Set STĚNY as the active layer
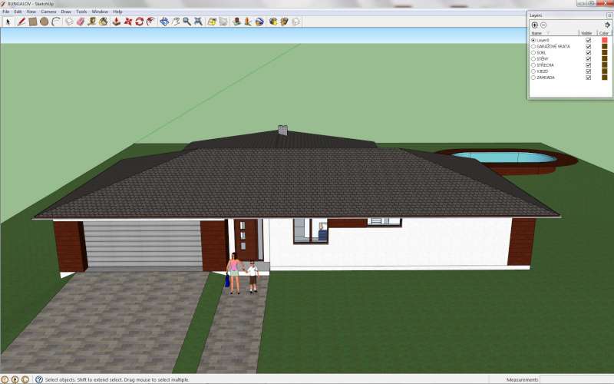Viewport: 614px width, 384px height. [x=533, y=59]
